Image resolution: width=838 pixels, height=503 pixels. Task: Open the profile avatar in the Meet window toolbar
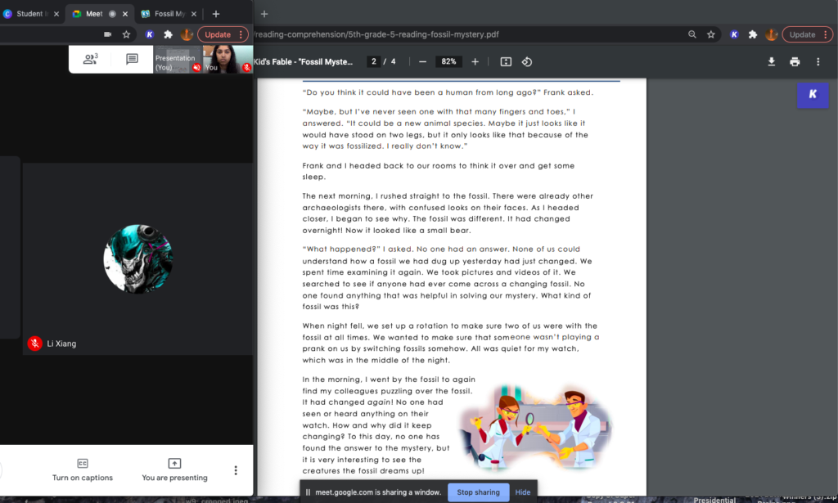click(187, 34)
